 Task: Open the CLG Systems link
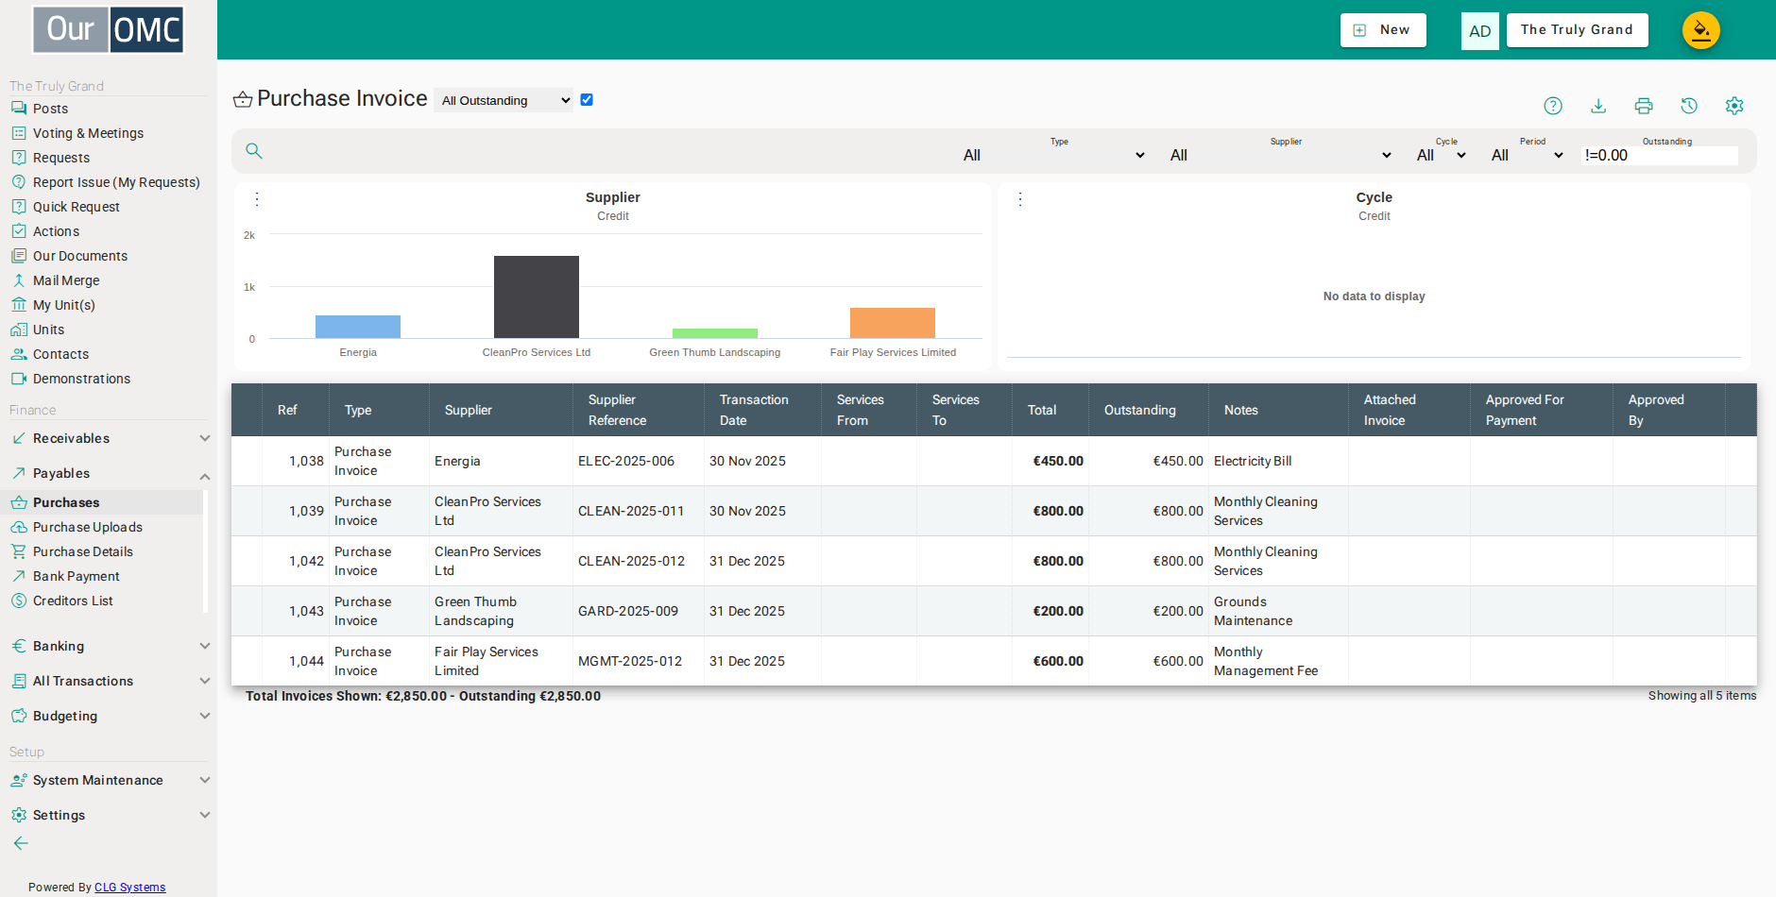tap(129, 888)
